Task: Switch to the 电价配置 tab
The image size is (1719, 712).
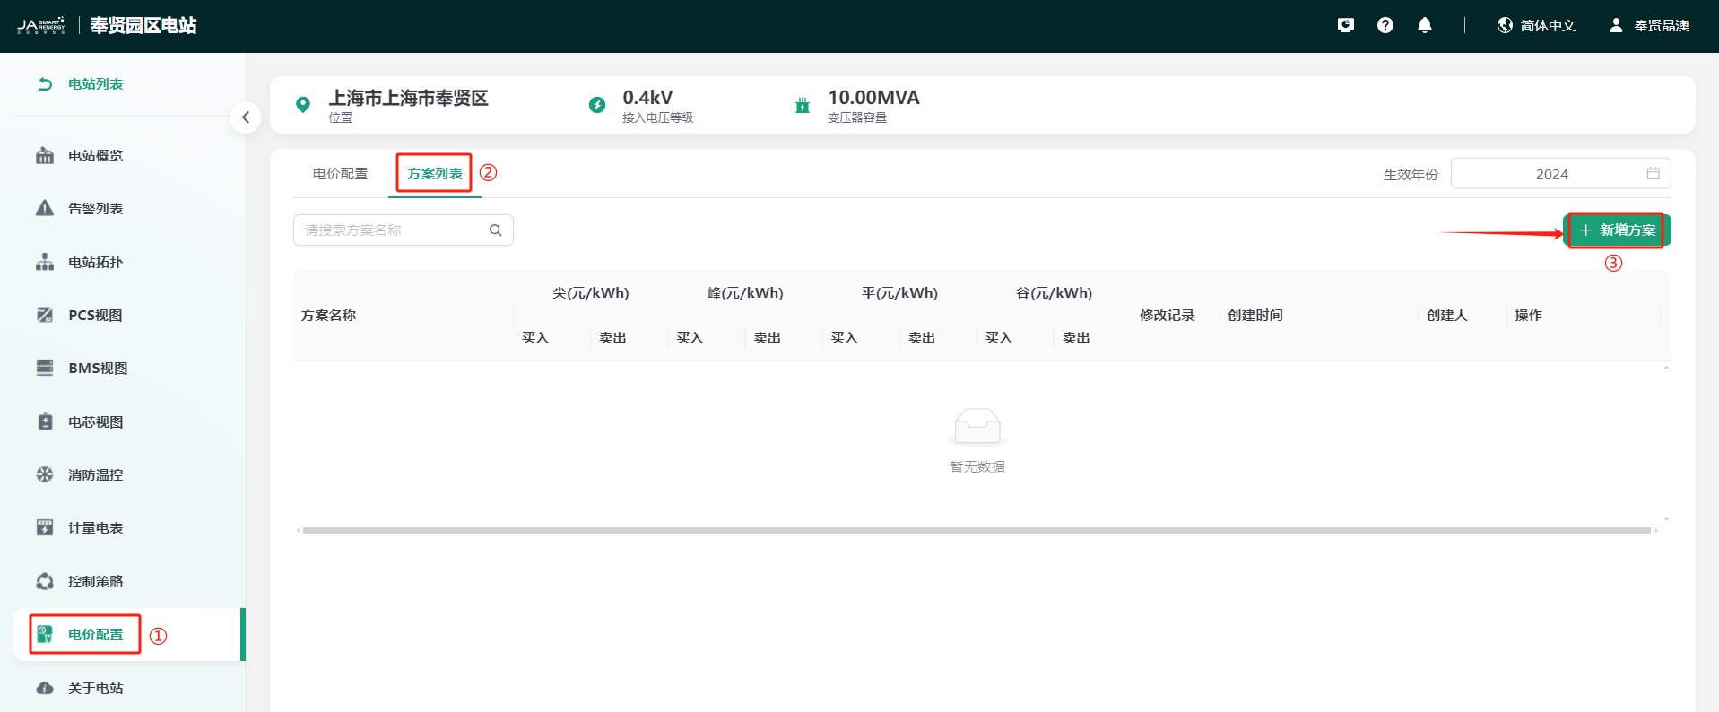Action: pyautogui.click(x=340, y=174)
